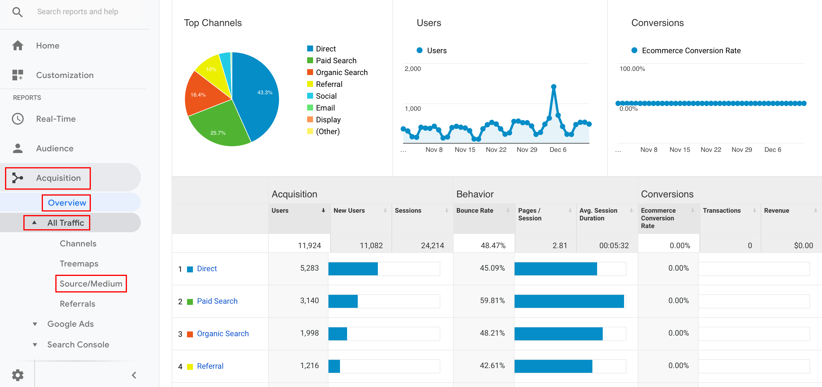Open the Paid Search channel link
The image size is (822, 387).
click(x=217, y=301)
